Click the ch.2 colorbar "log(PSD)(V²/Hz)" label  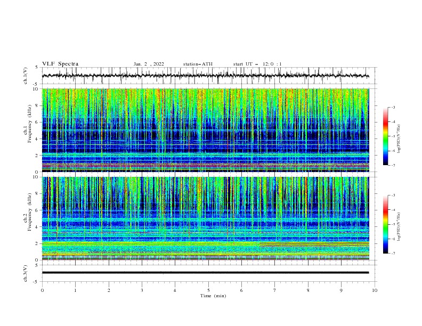(x=399, y=227)
